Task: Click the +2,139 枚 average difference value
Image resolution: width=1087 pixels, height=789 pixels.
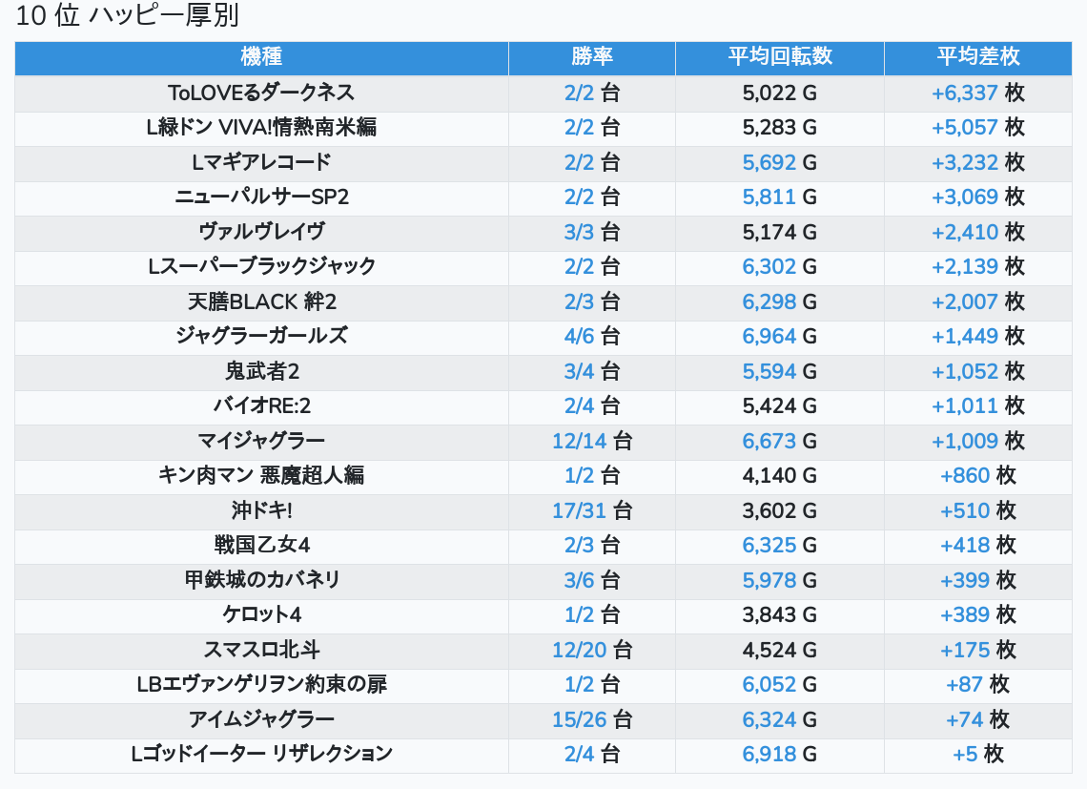Action: [978, 266]
